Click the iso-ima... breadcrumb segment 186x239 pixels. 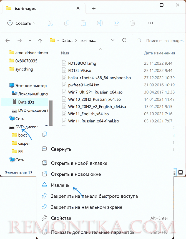coord(87,41)
